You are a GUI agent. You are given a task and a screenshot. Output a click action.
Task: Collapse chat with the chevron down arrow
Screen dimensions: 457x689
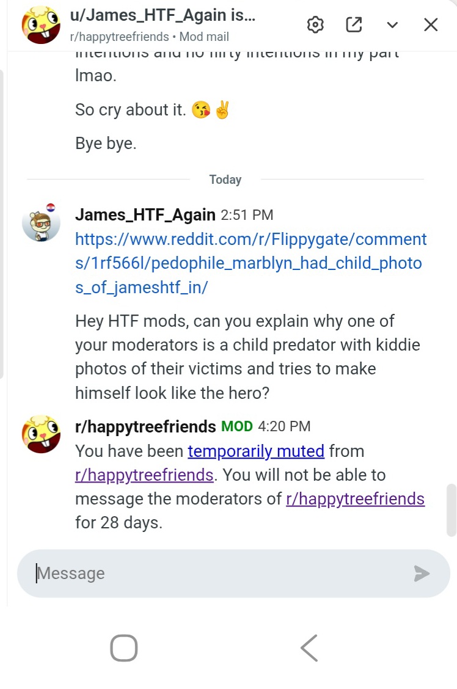pos(392,25)
